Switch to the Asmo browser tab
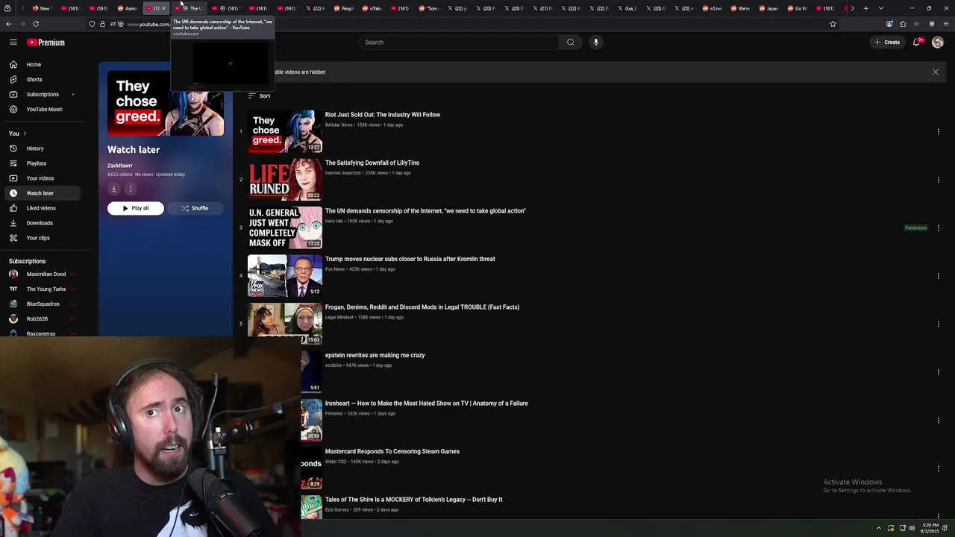The image size is (955, 537). [128, 8]
